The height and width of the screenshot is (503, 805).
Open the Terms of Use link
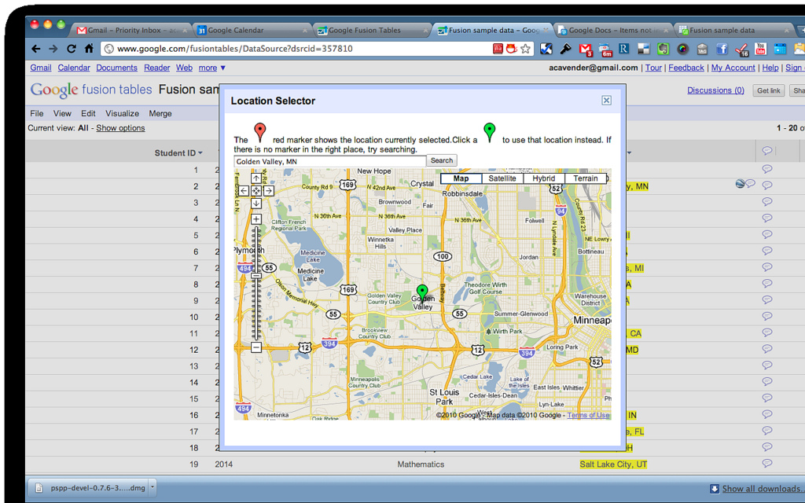coord(588,415)
